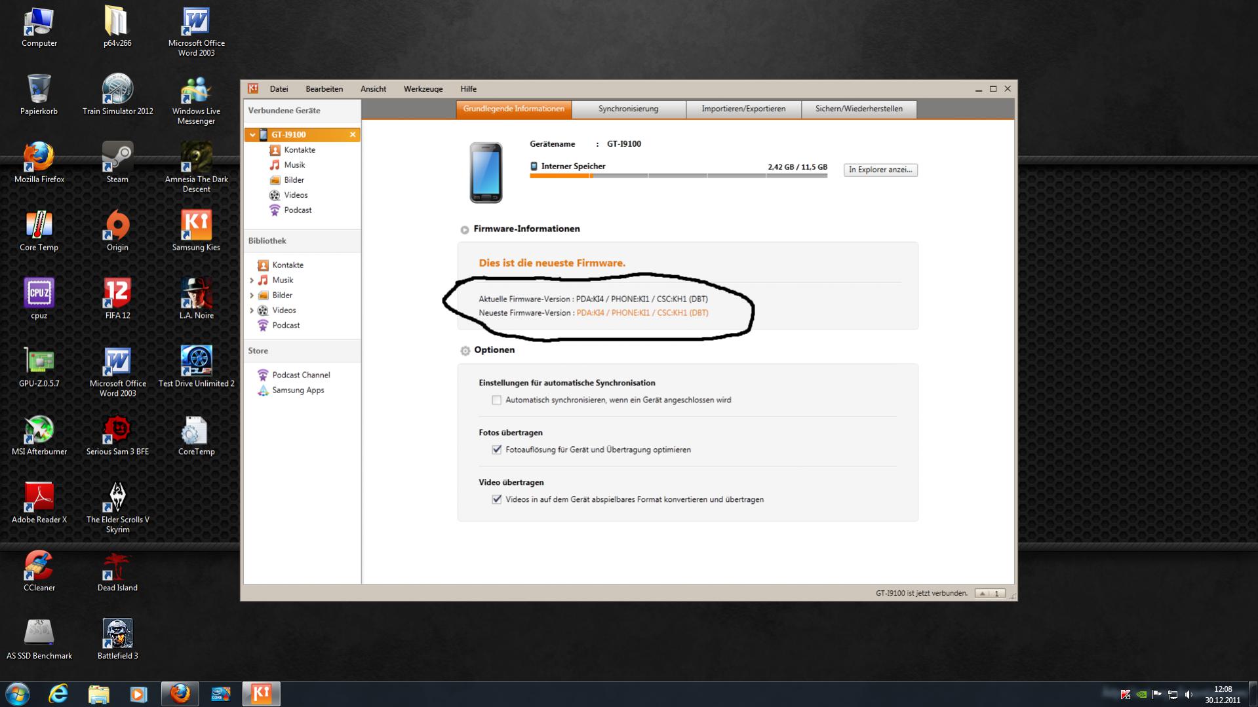Open Podcast under connected GT-I9100 device
Screen dimensions: 1258x707
290,210
